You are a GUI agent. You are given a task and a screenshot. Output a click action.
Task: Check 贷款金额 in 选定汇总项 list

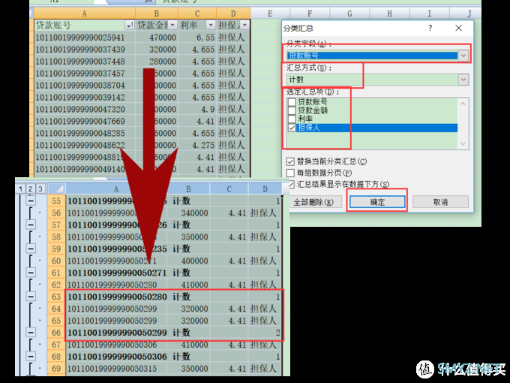click(x=292, y=110)
